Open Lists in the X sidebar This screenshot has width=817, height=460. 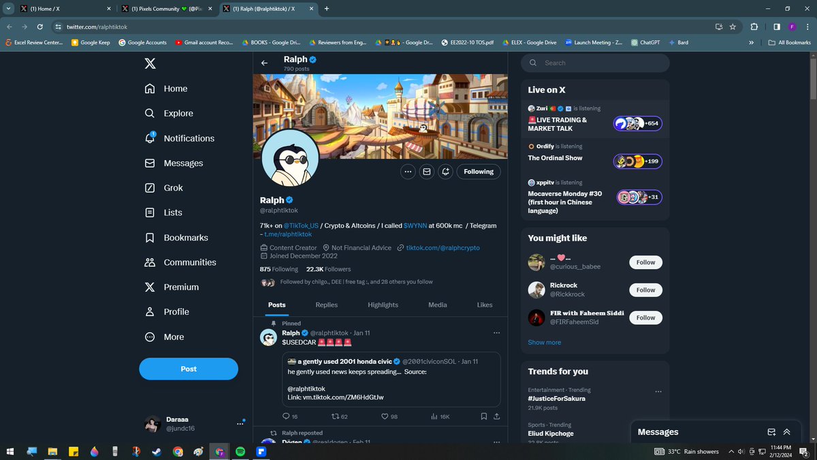tap(163, 213)
